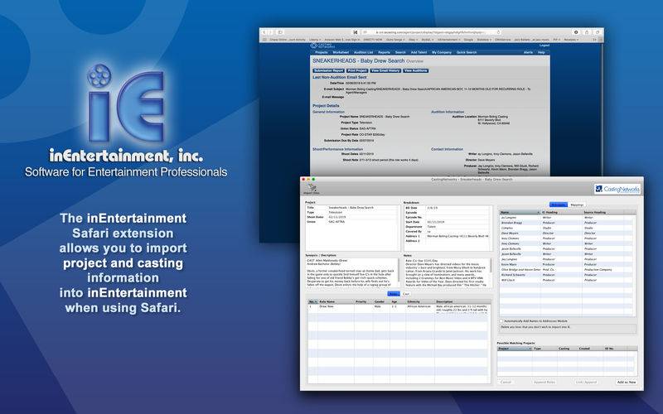Image resolution: width=663 pixels, height=414 pixels.
Task: Select the Will Gluck row
Action: click(x=567, y=280)
